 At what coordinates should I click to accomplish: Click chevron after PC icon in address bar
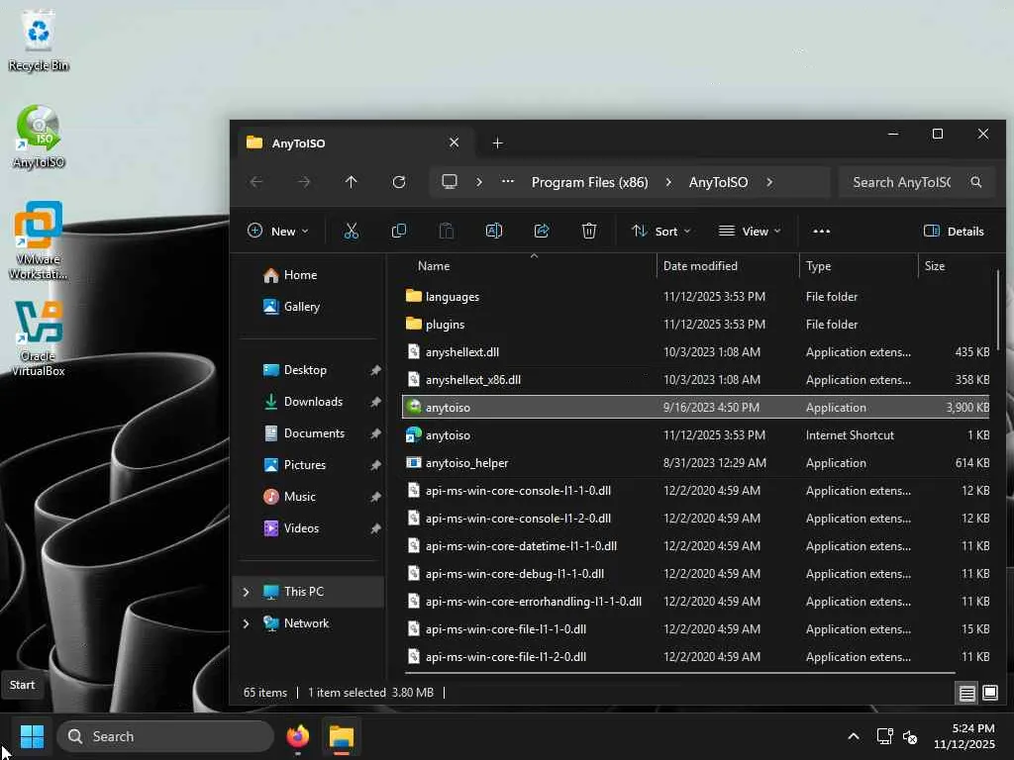(x=478, y=182)
